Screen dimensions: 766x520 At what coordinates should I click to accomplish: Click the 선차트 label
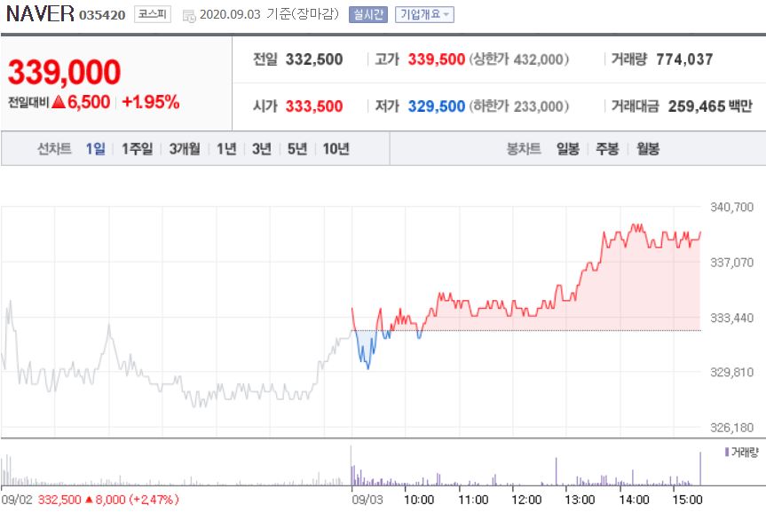pyautogui.click(x=54, y=148)
